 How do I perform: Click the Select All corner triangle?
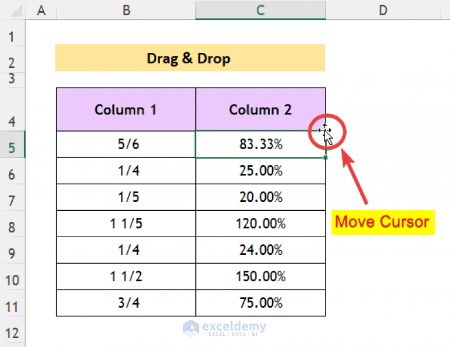pos(15,11)
